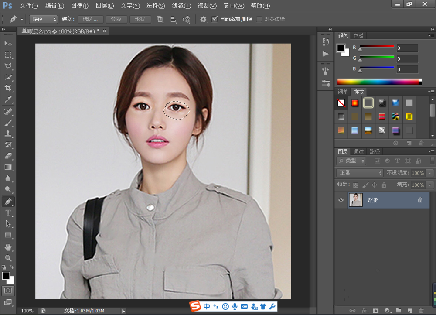The width and height of the screenshot is (436, 315).
Task: Open the 滤镜(T) menu
Action: (x=181, y=6)
